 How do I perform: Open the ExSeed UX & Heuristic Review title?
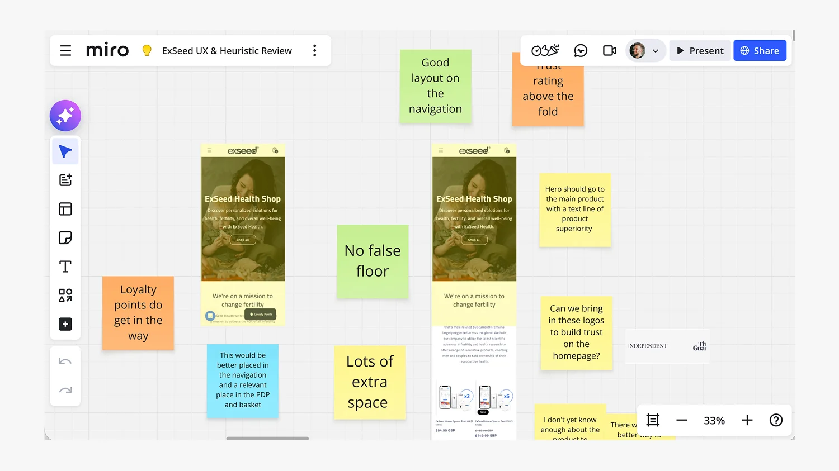coord(227,51)
